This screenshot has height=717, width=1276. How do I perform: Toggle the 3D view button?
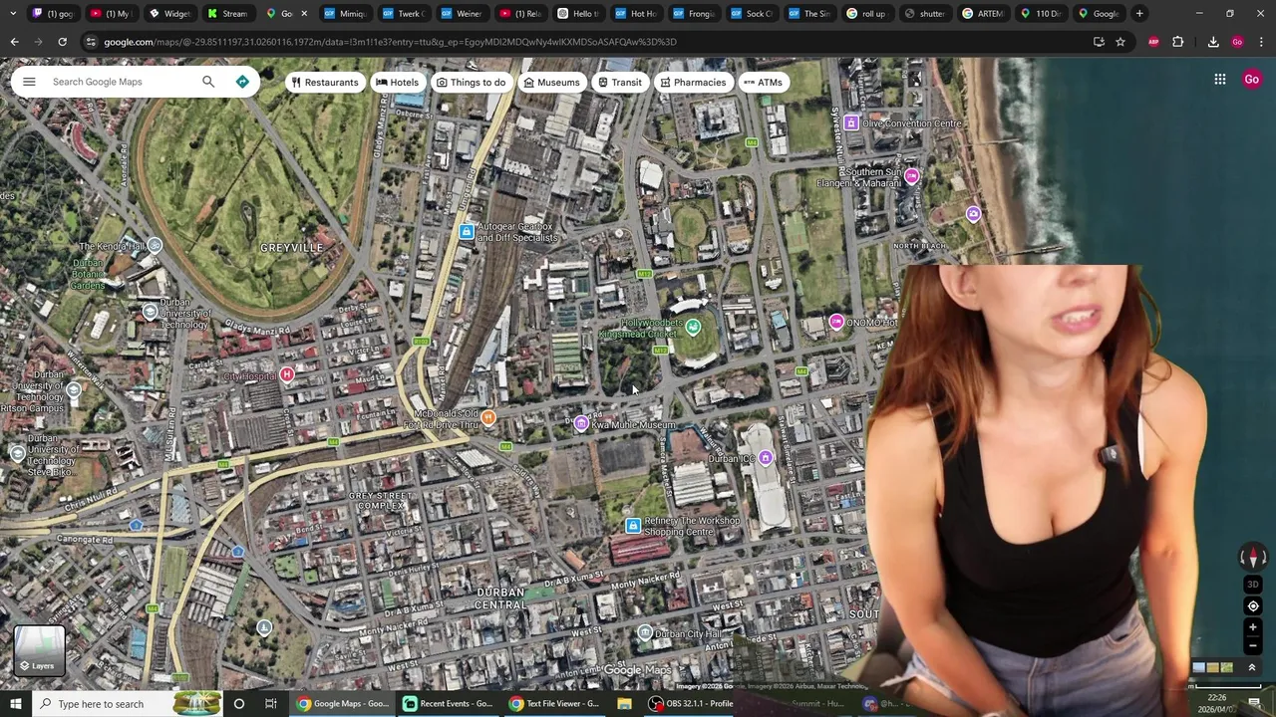[1253, 585]
